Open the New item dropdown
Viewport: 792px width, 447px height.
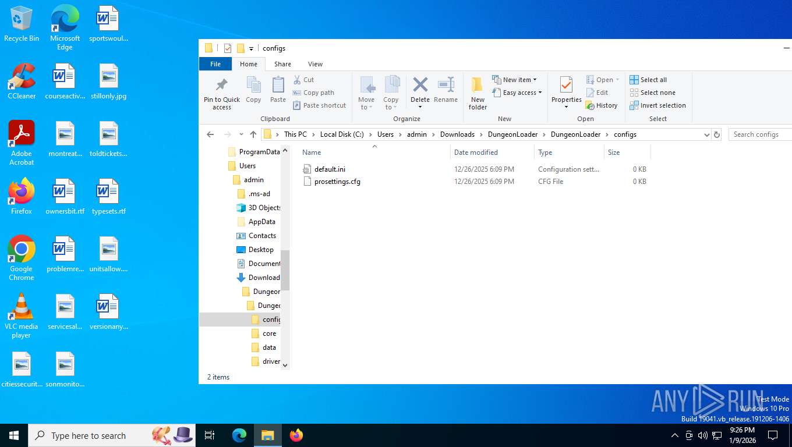click(514, 80)
